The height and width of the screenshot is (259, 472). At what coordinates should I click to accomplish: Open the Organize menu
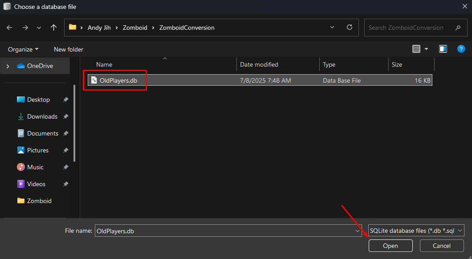22,49
